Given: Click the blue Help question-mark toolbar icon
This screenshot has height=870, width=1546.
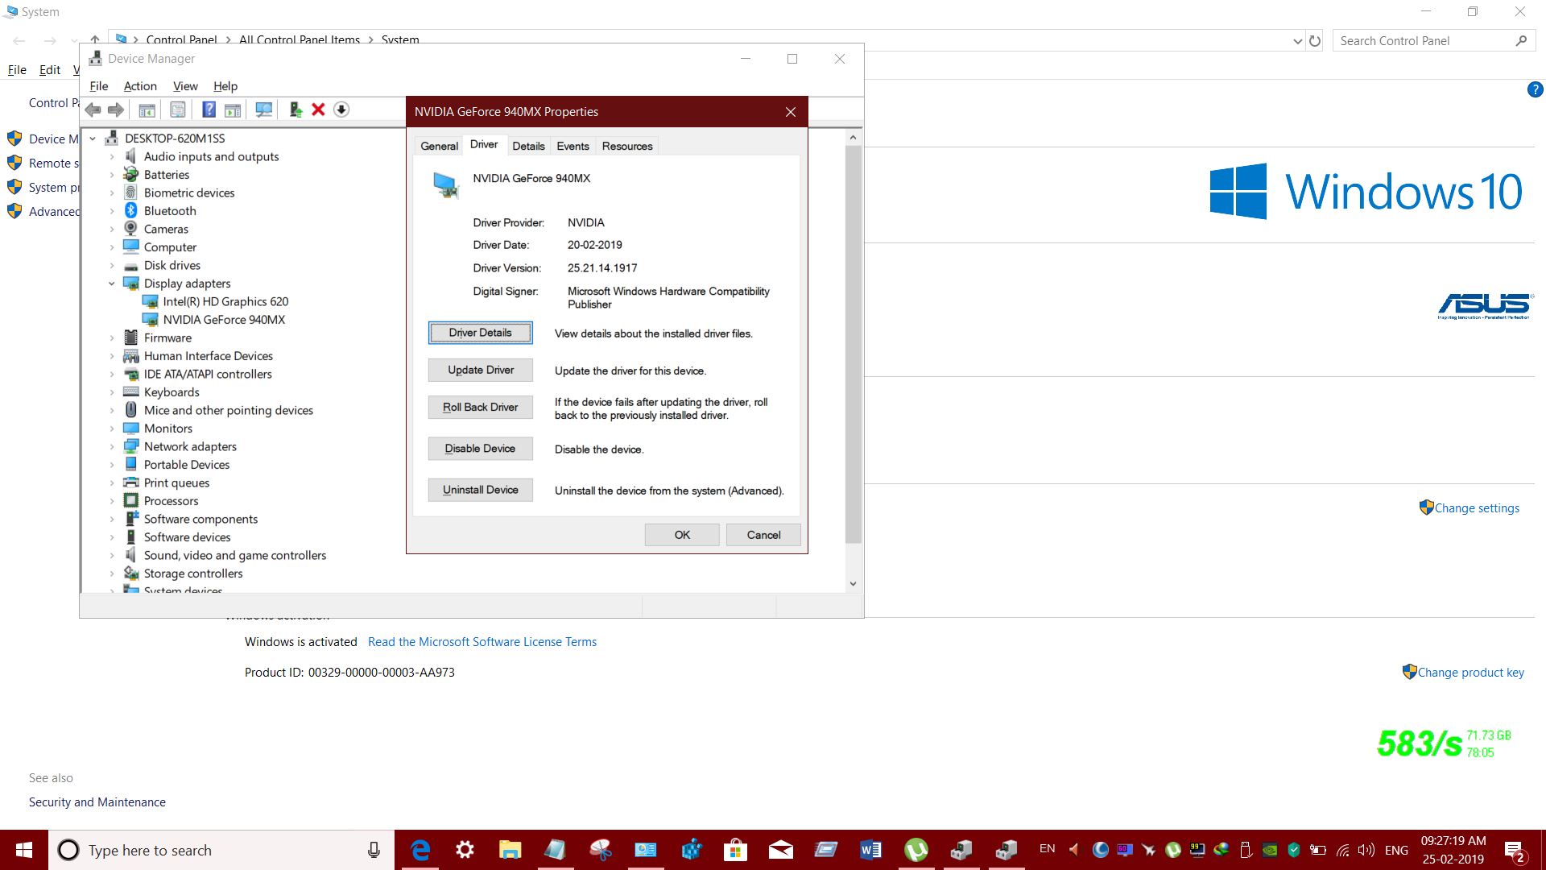Looking at the screenshot, I should [209, 110].
